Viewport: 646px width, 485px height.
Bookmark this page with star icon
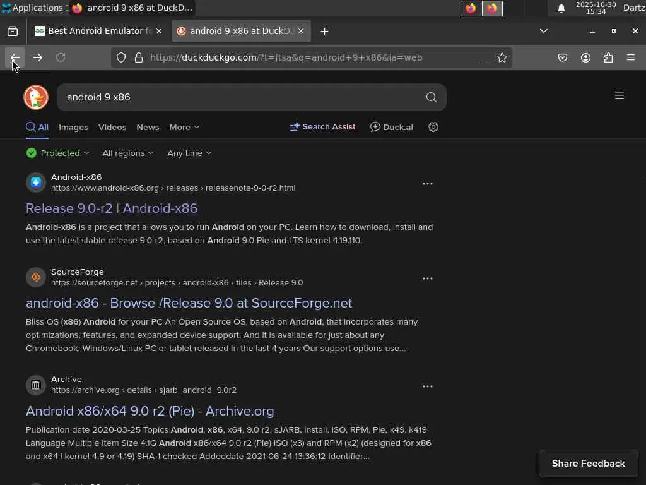click(502, 57)
